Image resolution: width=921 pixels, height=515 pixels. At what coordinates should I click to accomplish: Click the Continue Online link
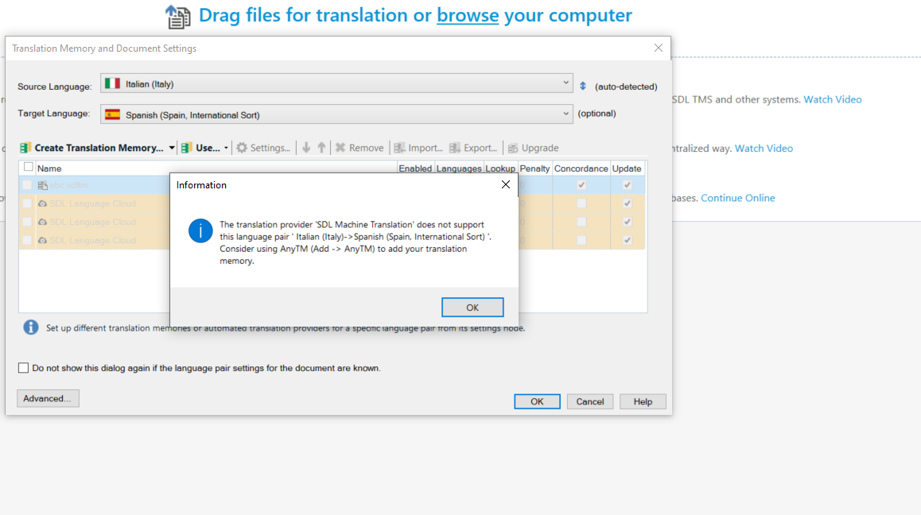(x=738, y=198)
